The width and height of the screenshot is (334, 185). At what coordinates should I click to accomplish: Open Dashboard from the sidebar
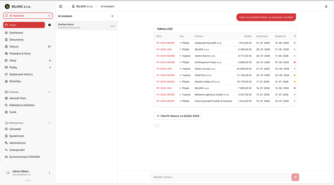28,33
